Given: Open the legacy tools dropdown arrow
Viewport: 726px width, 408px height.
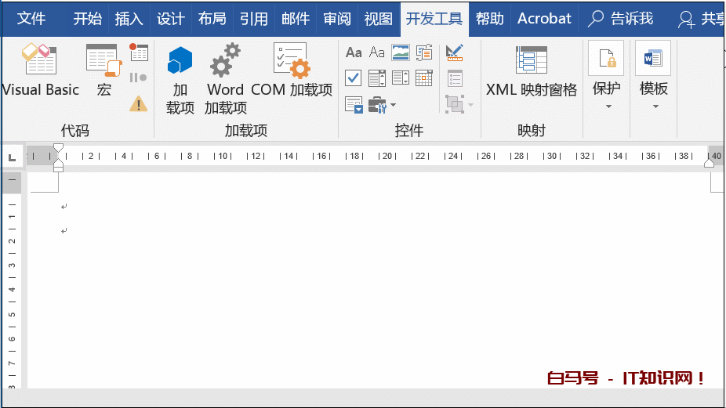Looking at the screenshot, I should (x=394, y=104).
